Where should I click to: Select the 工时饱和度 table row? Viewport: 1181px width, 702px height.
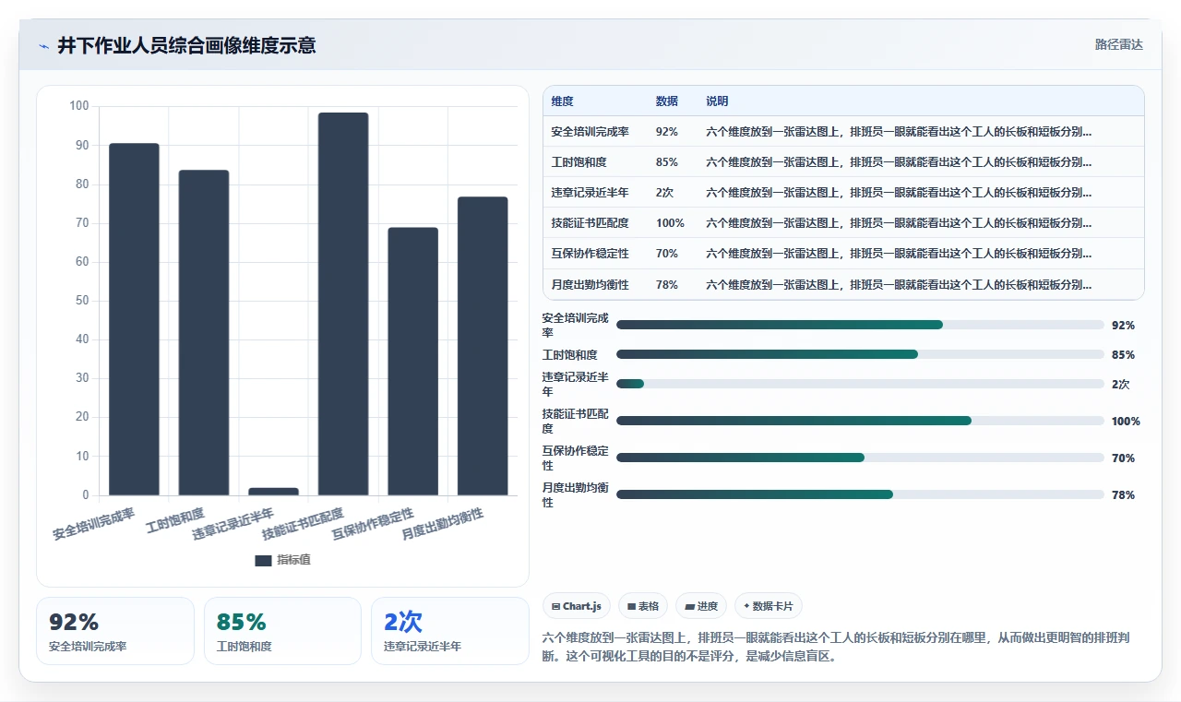coord(843,161)
